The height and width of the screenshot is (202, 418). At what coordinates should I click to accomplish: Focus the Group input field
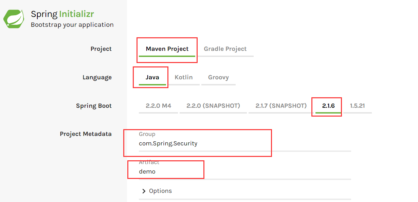click(x=244, y=144)
